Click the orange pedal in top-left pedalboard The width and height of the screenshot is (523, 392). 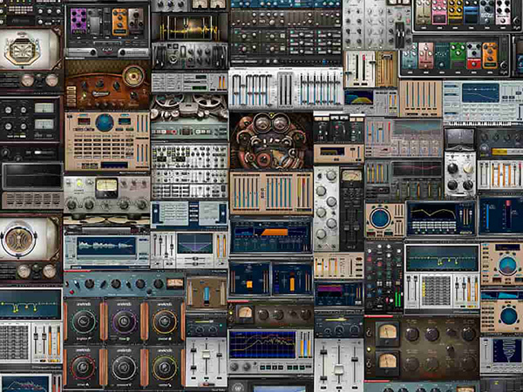pos(119,22)
